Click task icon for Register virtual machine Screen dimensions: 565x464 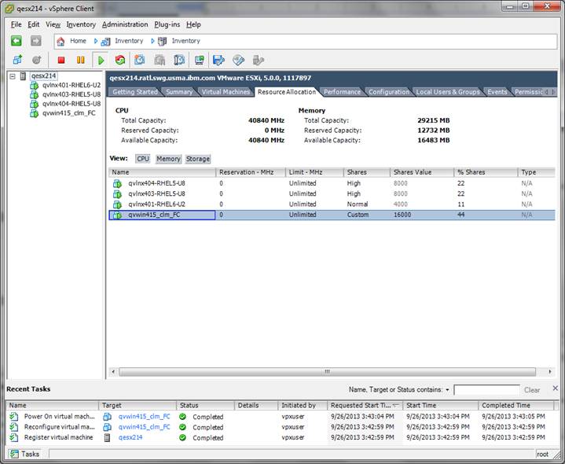click(13, 438)
